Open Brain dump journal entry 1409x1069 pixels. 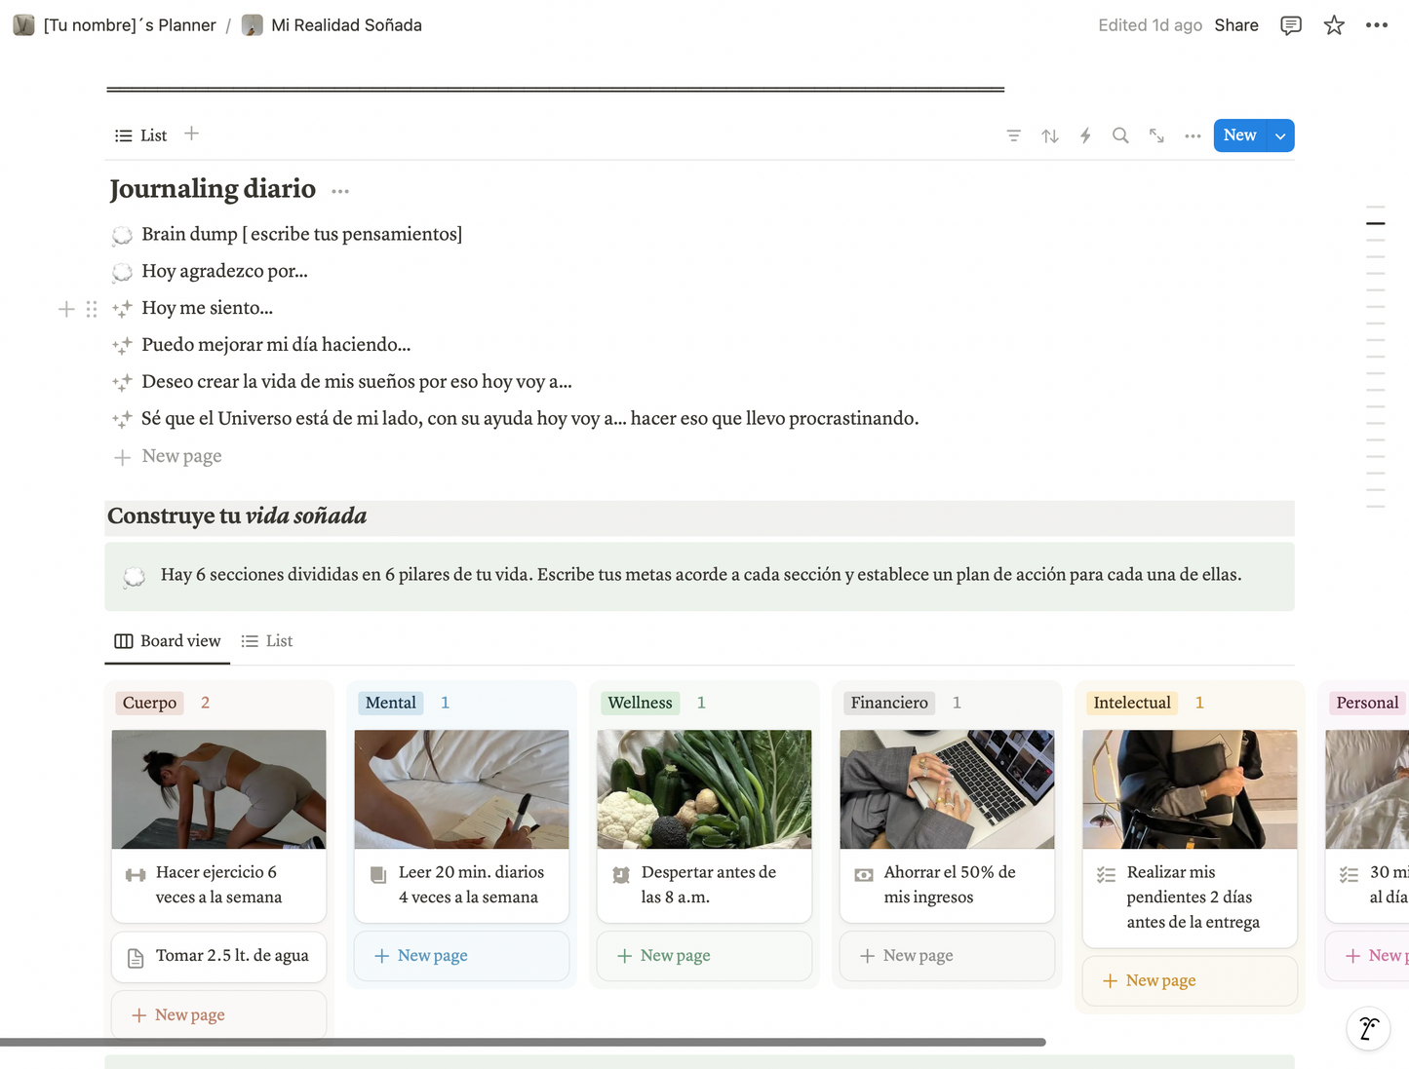coord(301,234)
